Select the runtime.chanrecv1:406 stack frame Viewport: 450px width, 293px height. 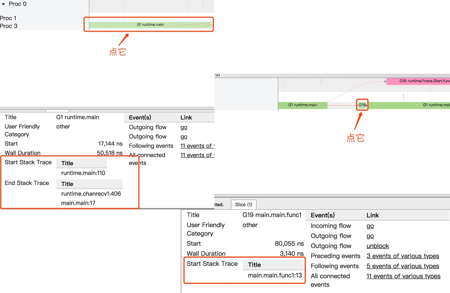[91, 193]
